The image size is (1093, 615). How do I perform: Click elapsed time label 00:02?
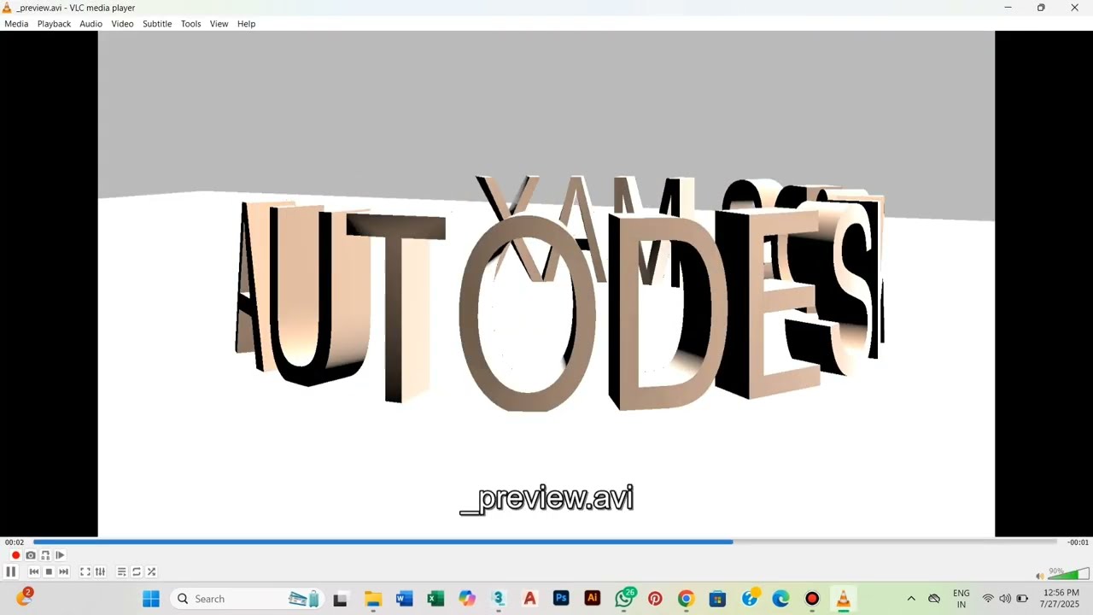(15, 542)
